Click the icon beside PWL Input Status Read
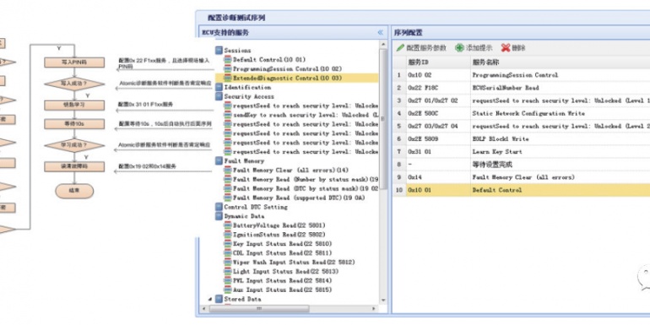 [228, 280]
